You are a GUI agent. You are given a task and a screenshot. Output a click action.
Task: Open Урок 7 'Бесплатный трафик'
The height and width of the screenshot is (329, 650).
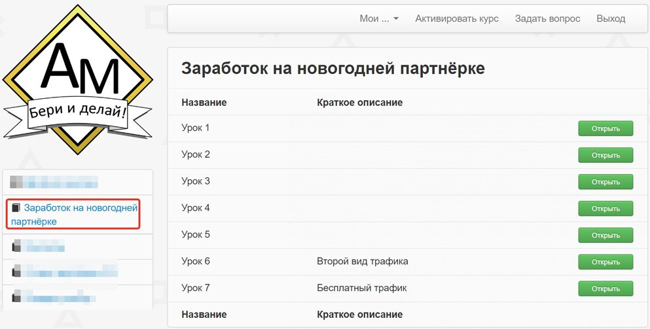point(605,288)
